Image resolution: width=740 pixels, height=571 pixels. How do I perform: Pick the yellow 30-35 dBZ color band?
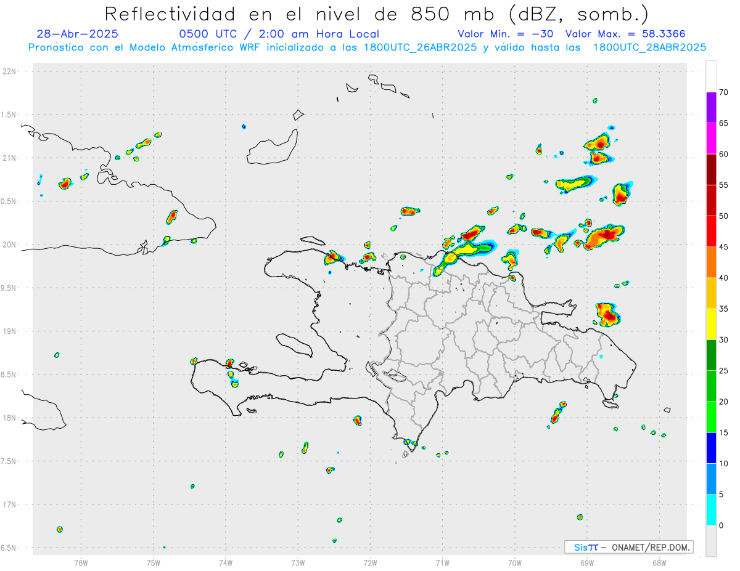pos(711,324)
